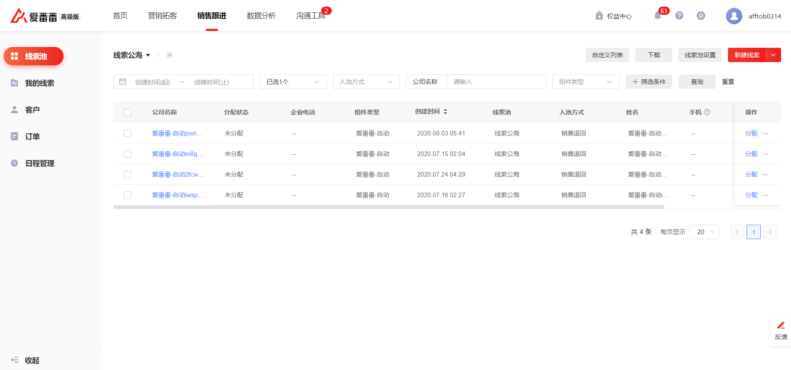Change the 20 per page selector
Screen dimensions: 791x370
coord(704,232)
